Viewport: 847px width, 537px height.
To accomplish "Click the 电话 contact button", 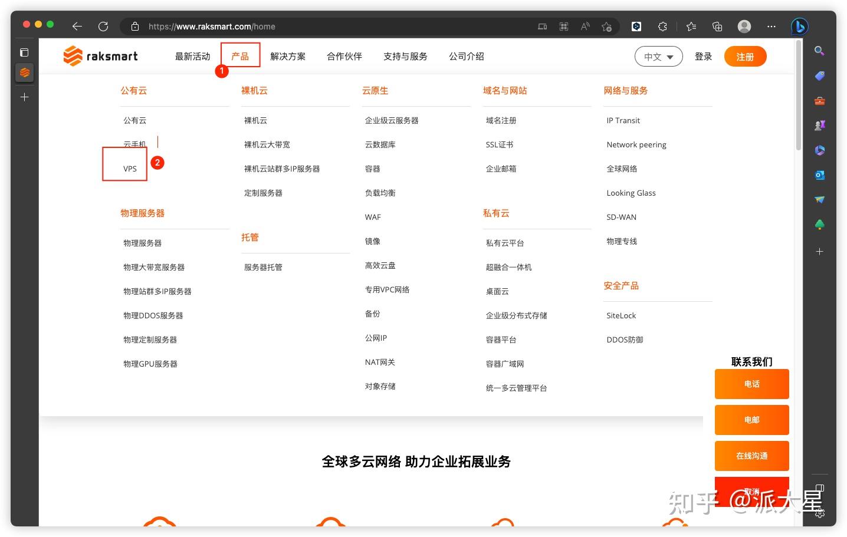I will [751, 384].
